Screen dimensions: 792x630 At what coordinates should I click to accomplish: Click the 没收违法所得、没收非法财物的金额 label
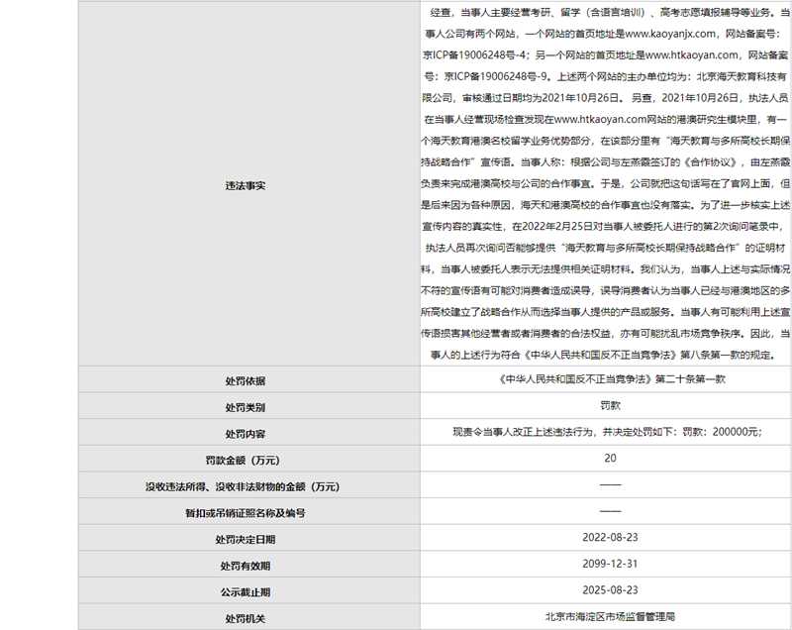tap(243, 487)
